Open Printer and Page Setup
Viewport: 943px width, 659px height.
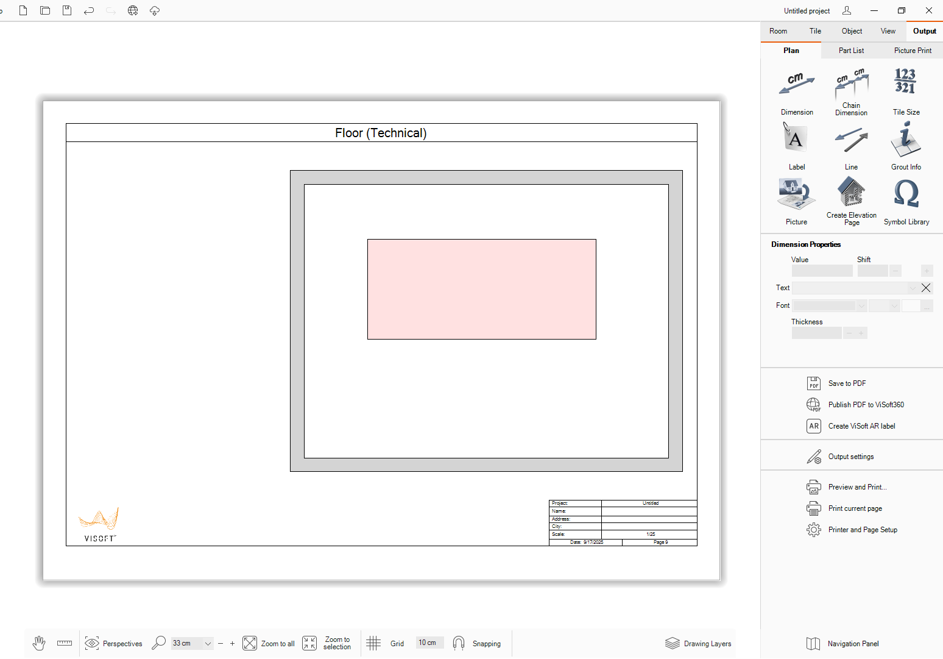tap(862, 530)
